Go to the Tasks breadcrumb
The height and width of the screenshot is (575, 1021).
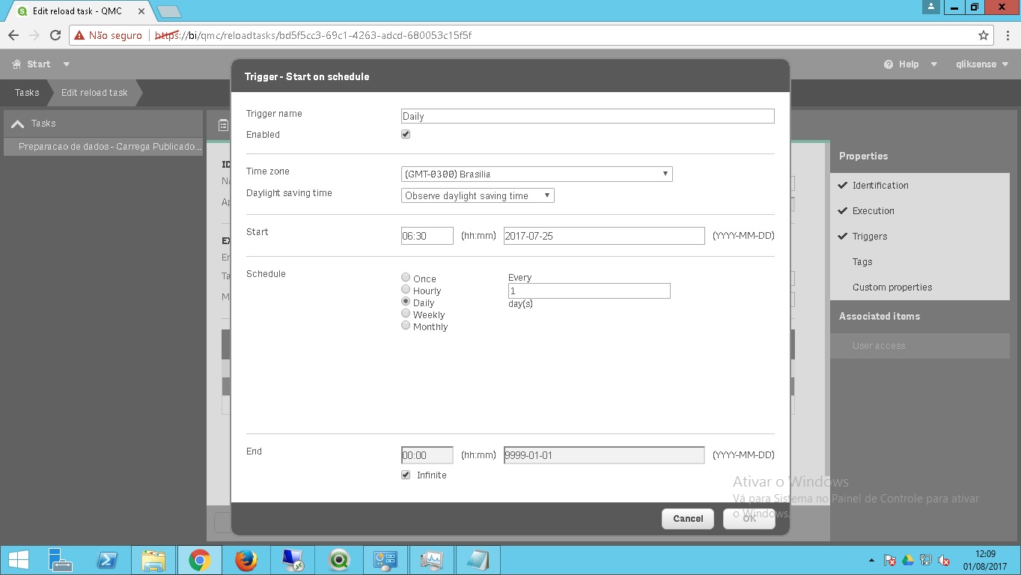(x=27, y=93)
